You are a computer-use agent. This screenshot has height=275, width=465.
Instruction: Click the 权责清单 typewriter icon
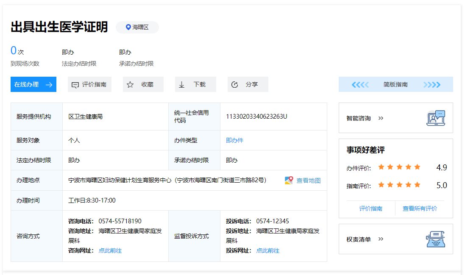point(435,239)
